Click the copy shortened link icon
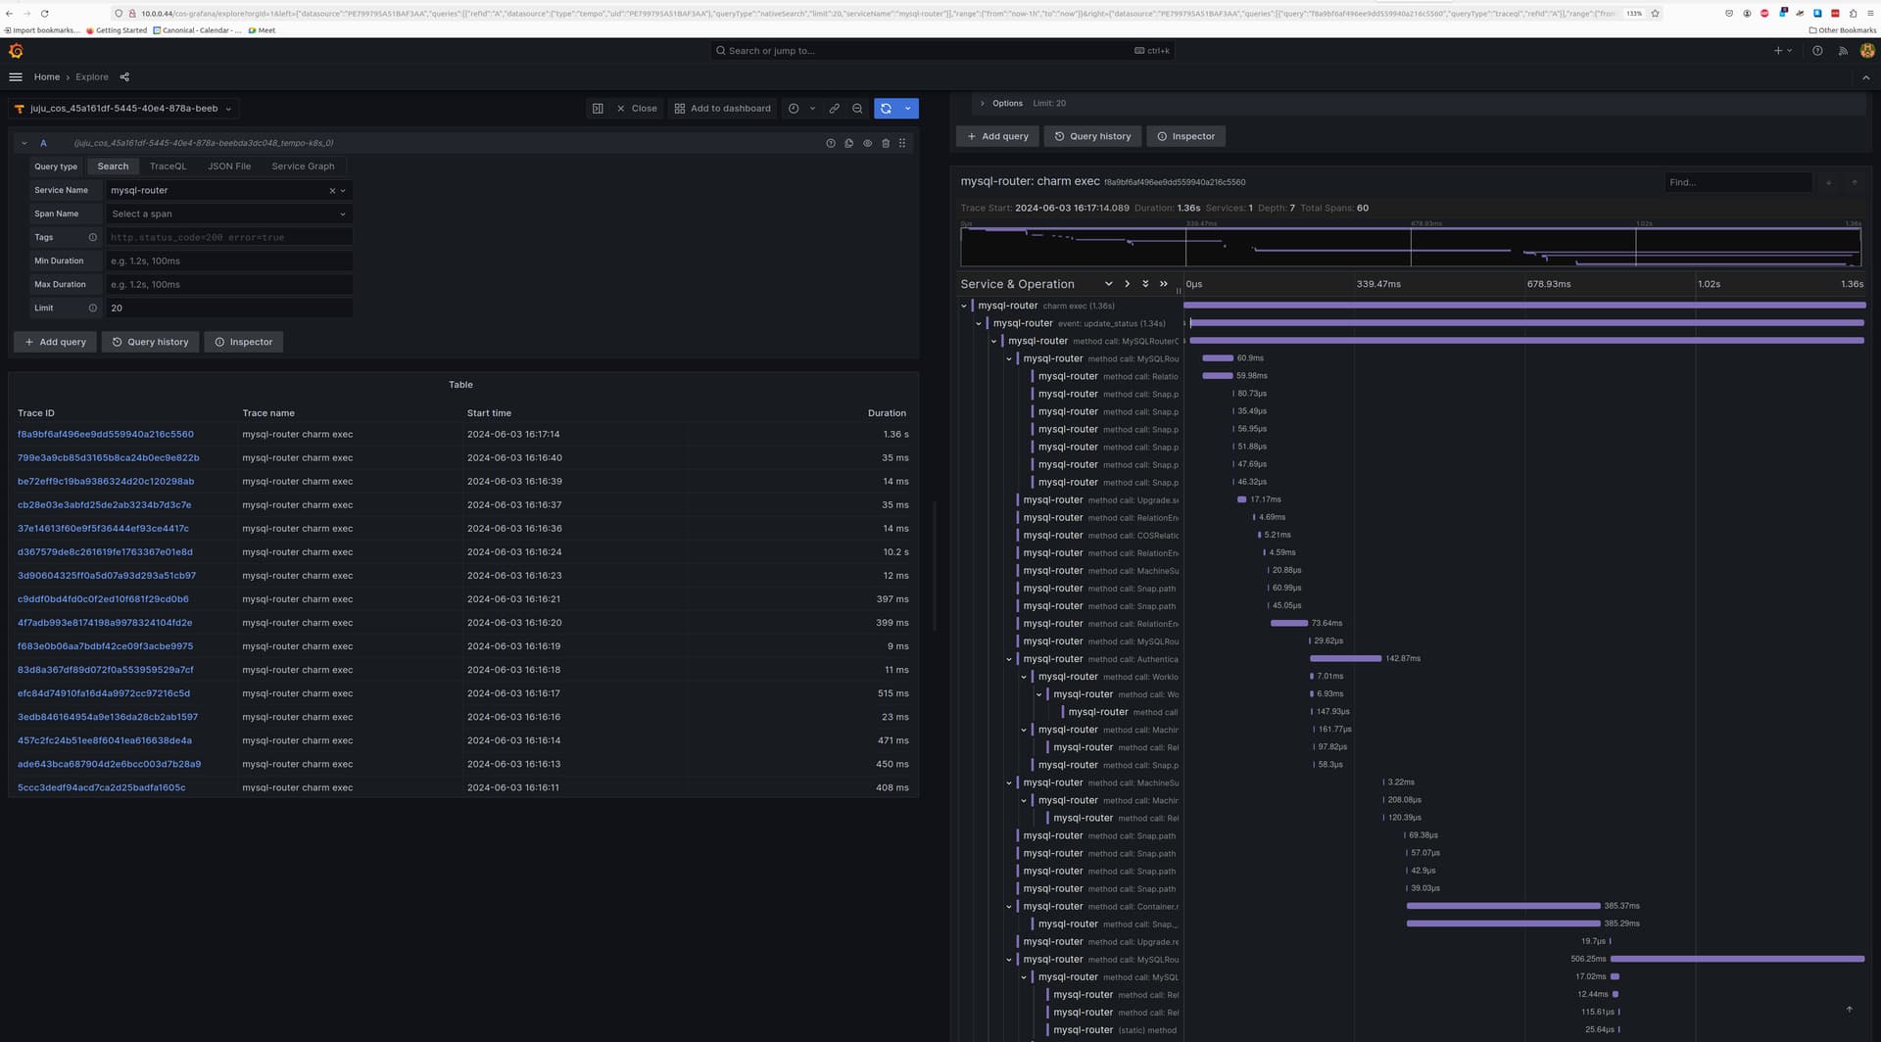The height and width of the screenshot is (1042, 1881). tap(834, 109)
